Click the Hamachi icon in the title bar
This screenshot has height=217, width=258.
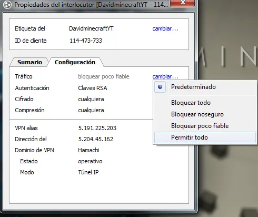point(7,5)
